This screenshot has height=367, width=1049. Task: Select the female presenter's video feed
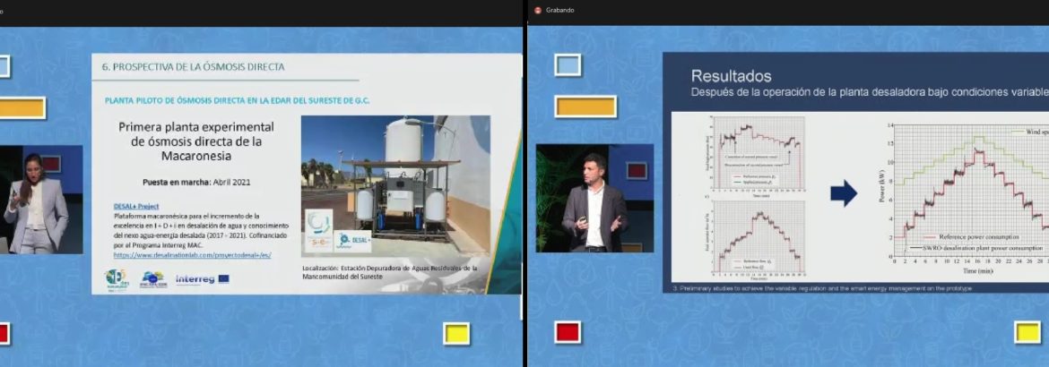point(41,200)
